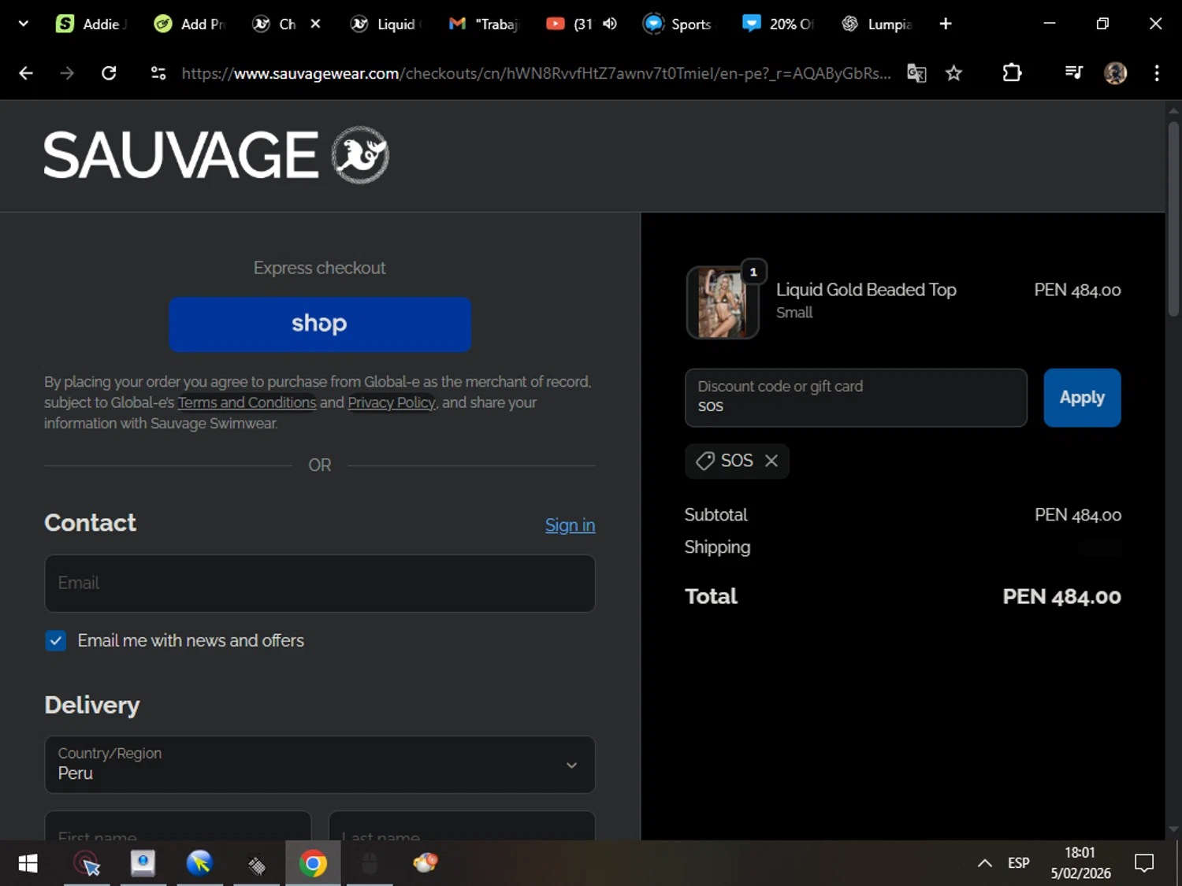Open a new browser tab
Image resolution: width=1182 pixels, height=886 pixels.
[x=946, y=24]
